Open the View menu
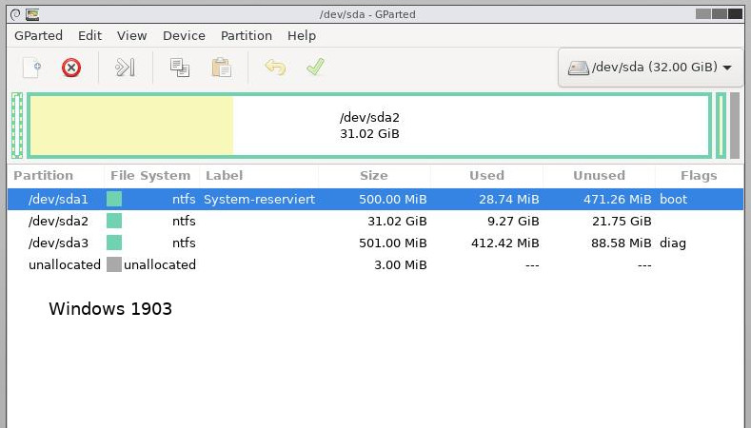The height and width of the screenshot is (428, 751). [131, 36]
